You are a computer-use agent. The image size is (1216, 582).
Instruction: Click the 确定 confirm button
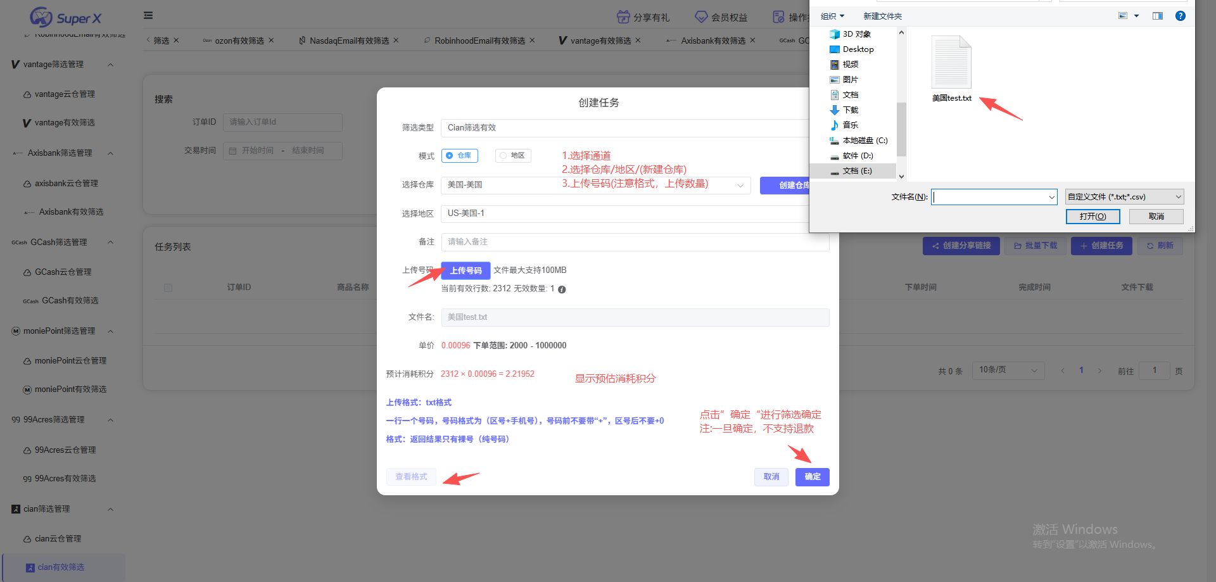pyautogui.click(x=812, y=477)
